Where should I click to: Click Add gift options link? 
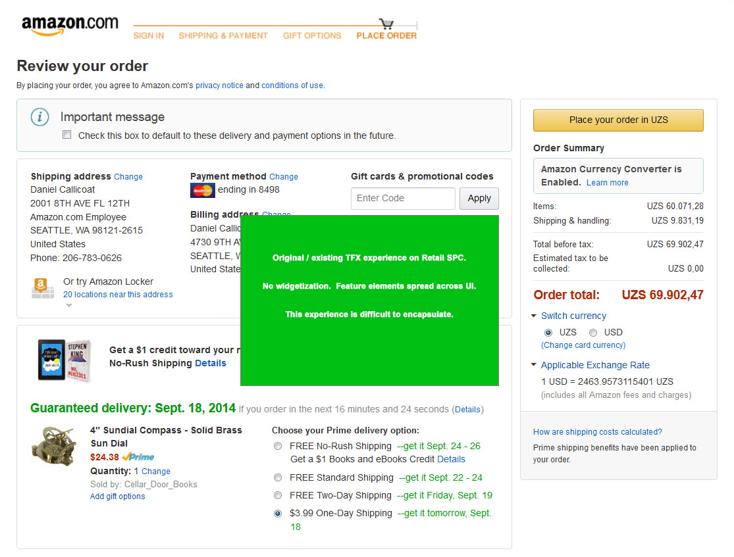(117, 496)
